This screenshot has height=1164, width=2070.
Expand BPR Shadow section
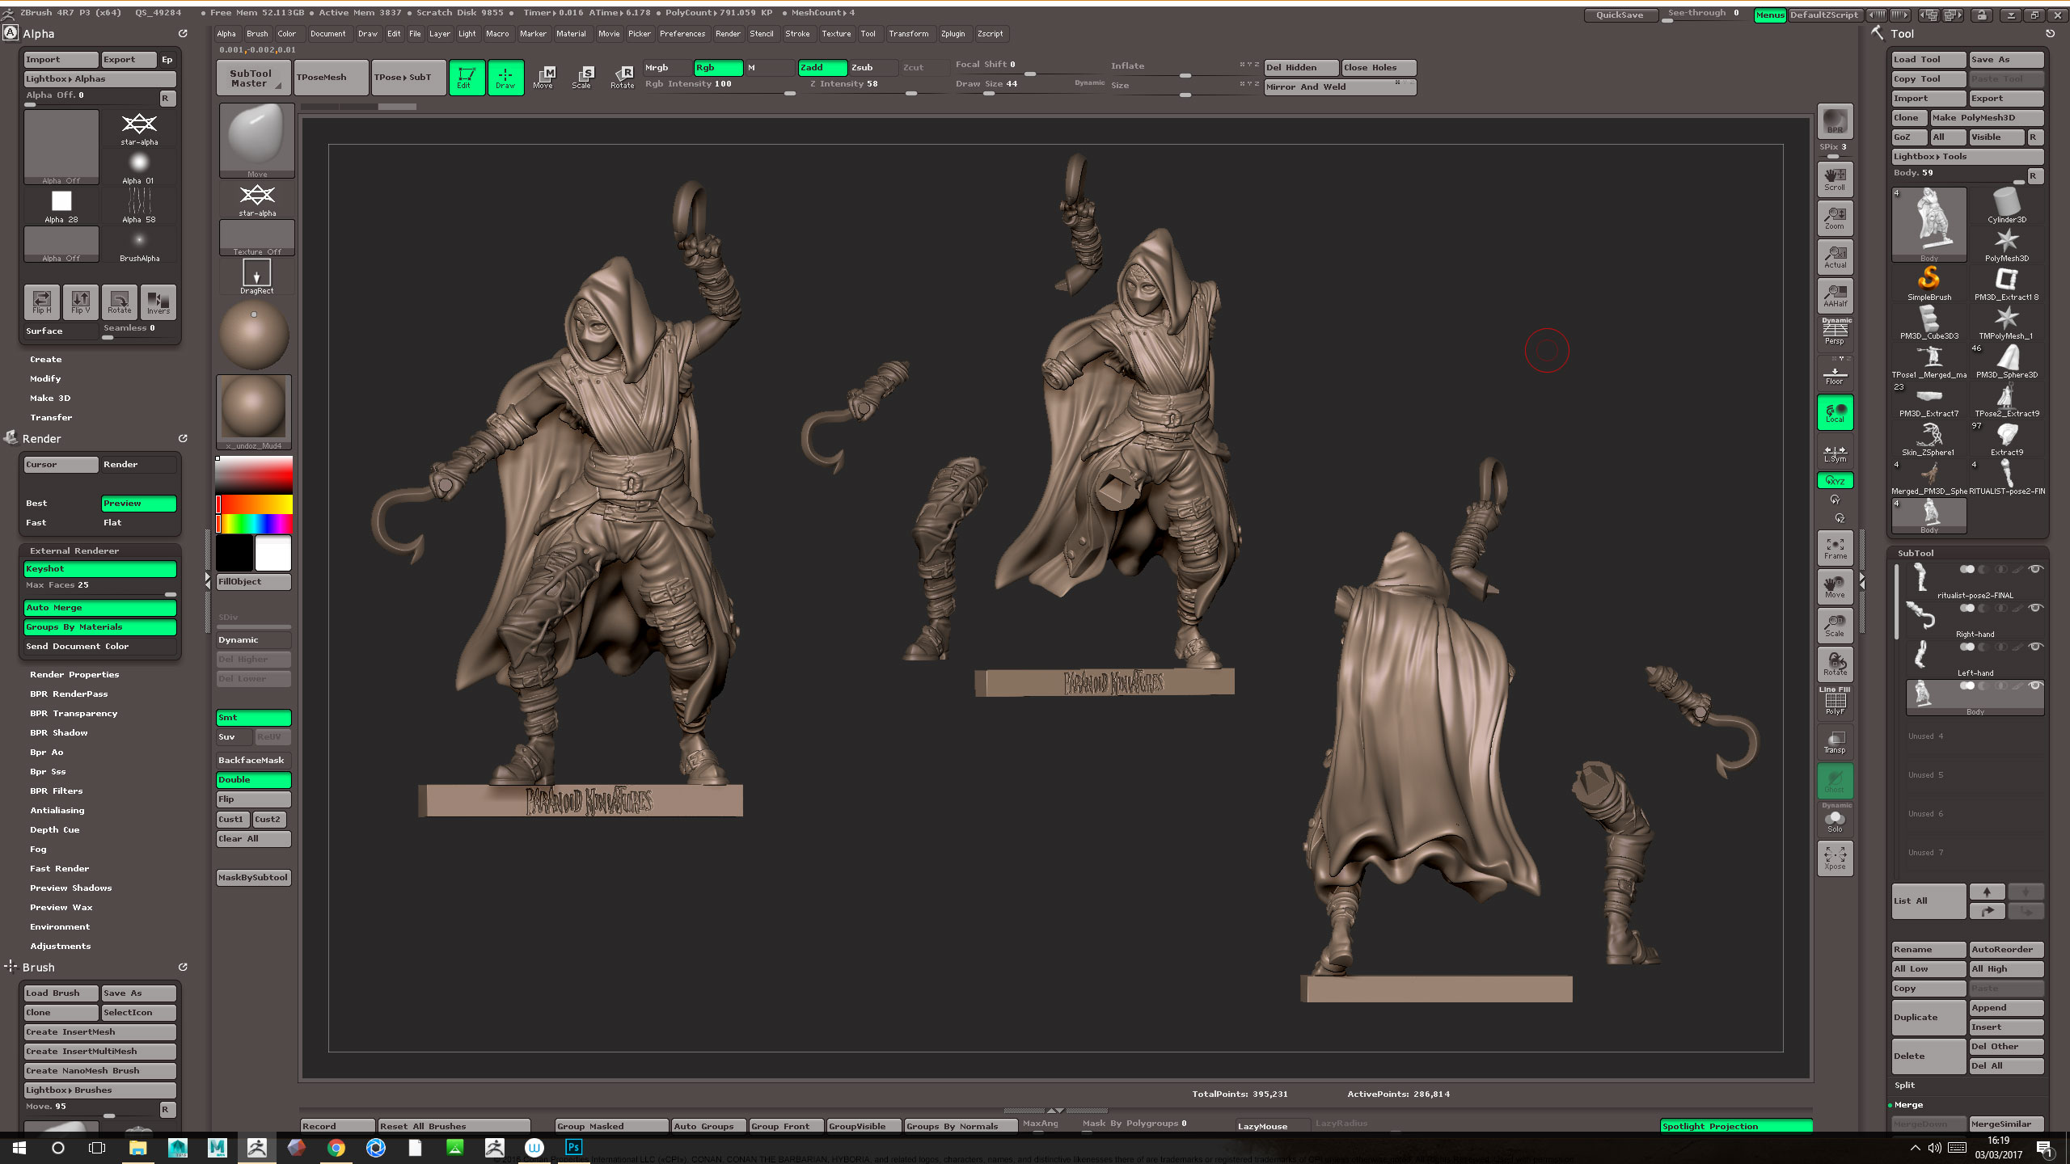59,733
